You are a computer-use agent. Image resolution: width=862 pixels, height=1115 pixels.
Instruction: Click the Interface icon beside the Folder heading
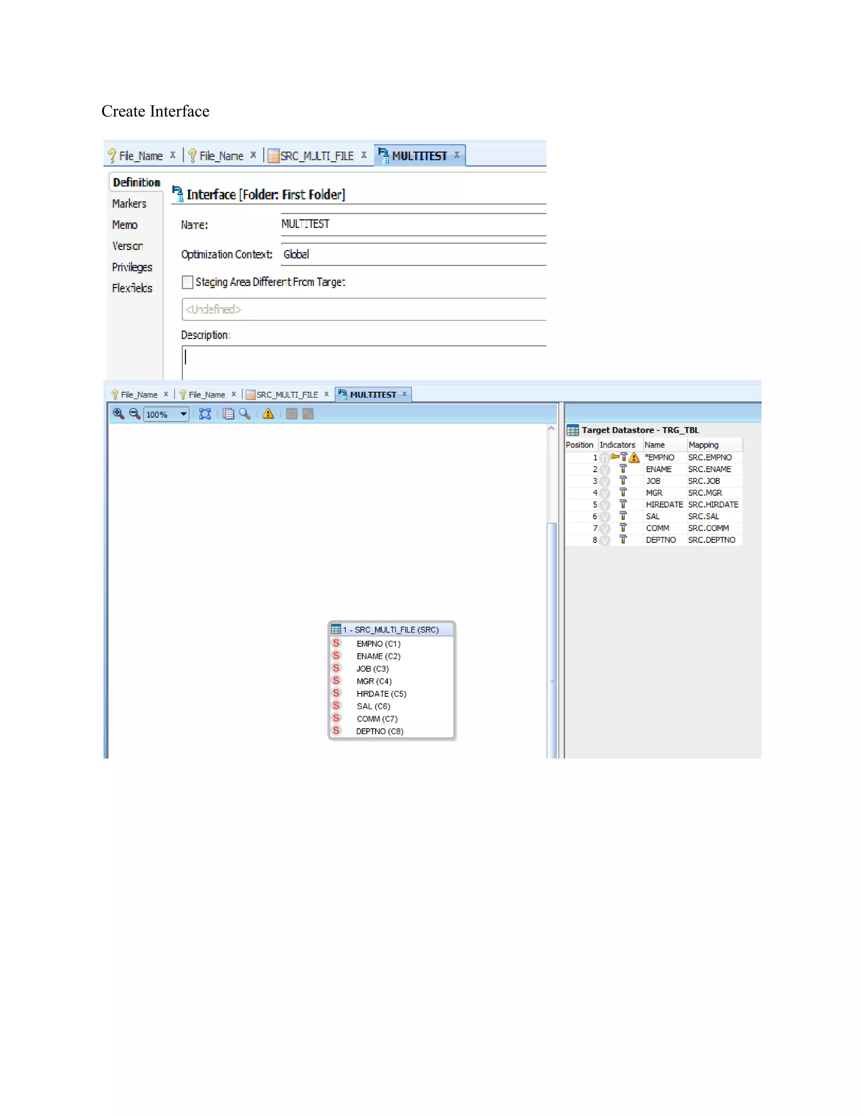[178, 194]
